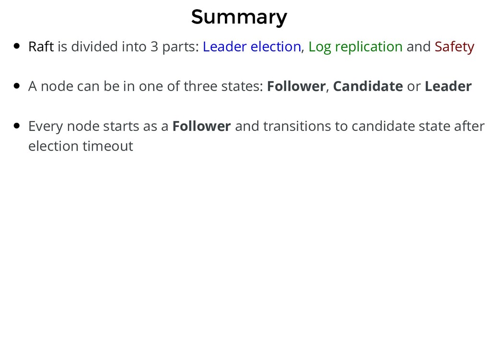
Task: Open the blue "Leader election" text
Action: 252,46
